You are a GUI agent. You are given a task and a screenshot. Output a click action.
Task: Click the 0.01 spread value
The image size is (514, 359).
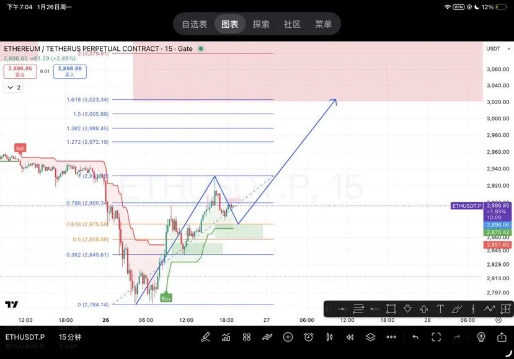tap(45, 71)
